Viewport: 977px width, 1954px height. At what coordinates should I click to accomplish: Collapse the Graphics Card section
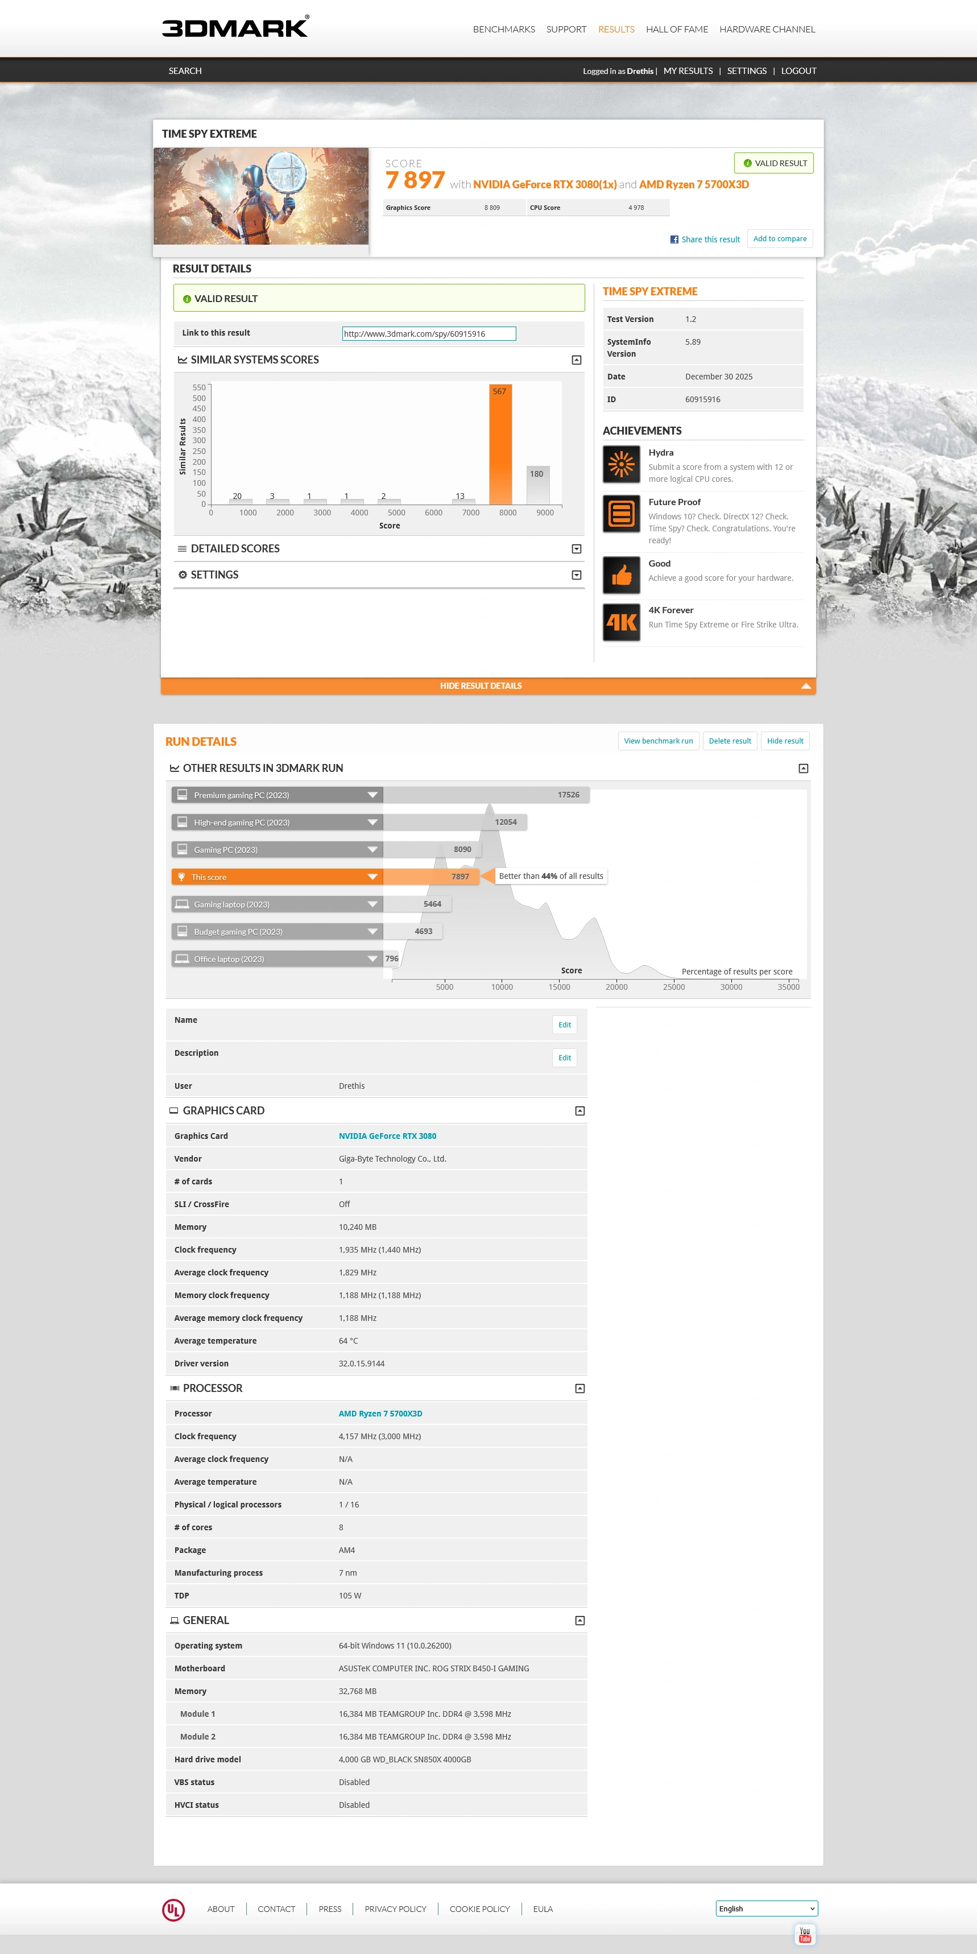click(579, 1110)
